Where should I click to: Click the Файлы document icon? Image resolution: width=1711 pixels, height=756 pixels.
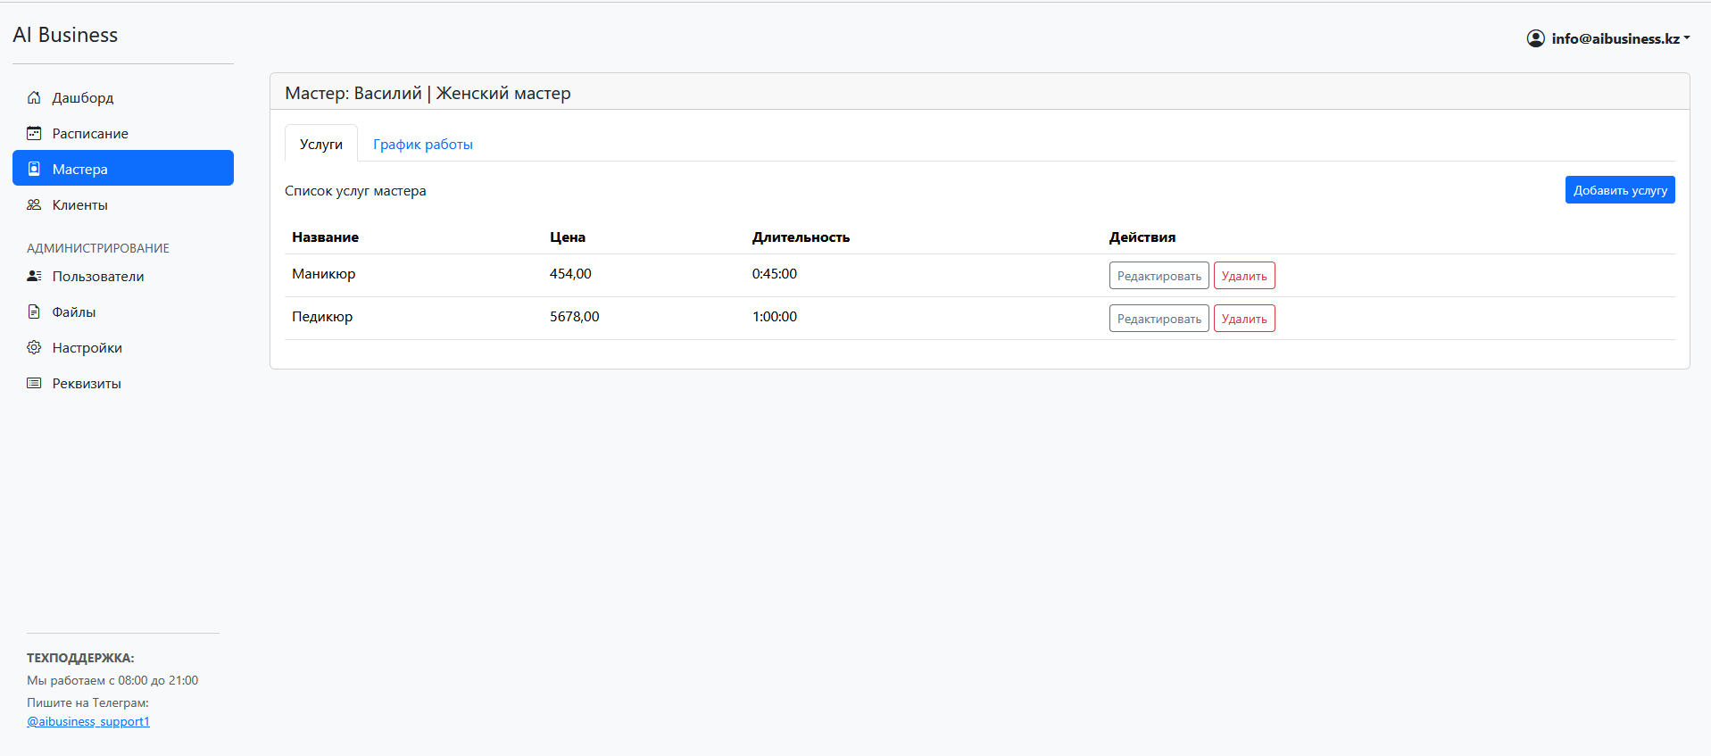click(x=34, y=312)
